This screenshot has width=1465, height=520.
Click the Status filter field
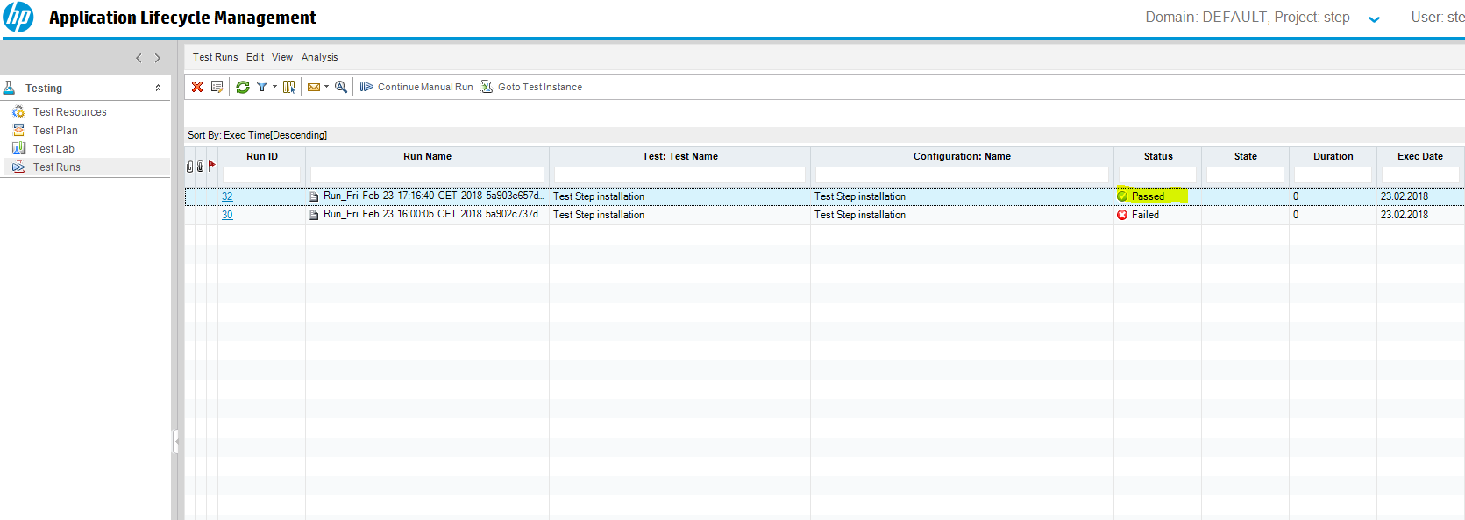tap(1157, 175)
